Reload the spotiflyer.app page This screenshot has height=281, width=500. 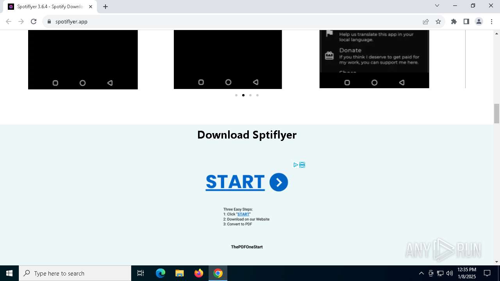[34, 21]
